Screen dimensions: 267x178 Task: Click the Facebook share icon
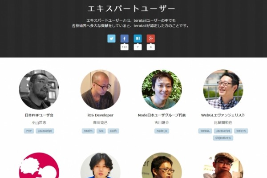click(125, 39)
